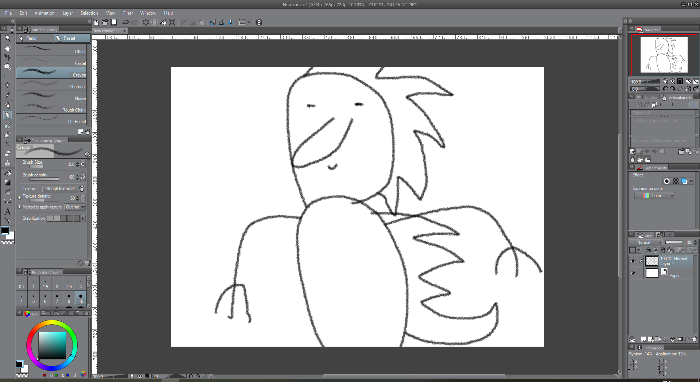
Task: Open Help with the question mark icon
Action: [259, 23]
